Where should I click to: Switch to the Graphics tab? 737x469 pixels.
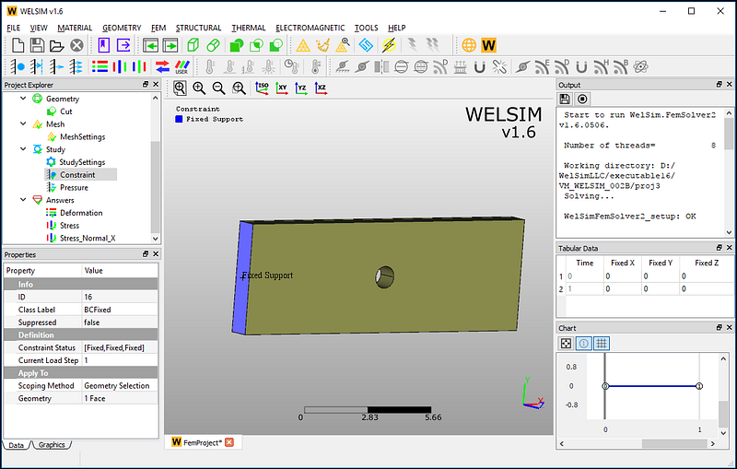pos(52,445)
